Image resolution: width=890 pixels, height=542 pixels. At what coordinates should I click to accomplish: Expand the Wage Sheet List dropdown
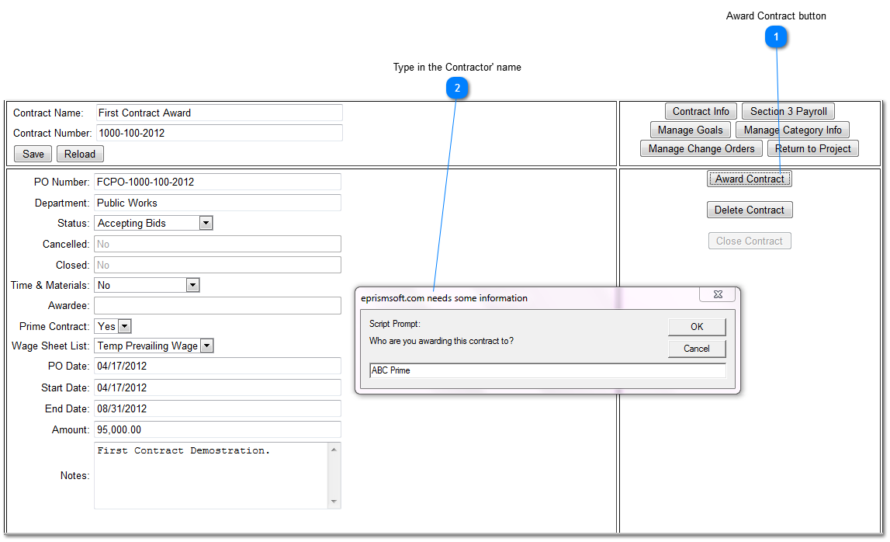tap(206, 346)
